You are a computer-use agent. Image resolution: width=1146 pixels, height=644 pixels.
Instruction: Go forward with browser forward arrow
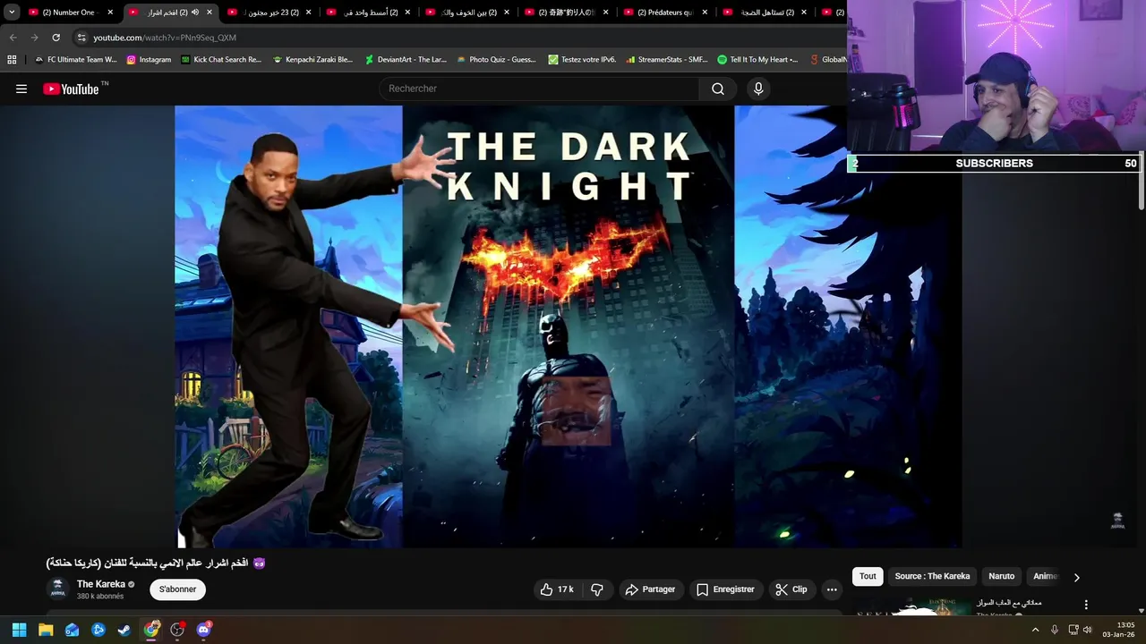coord(34,38)
